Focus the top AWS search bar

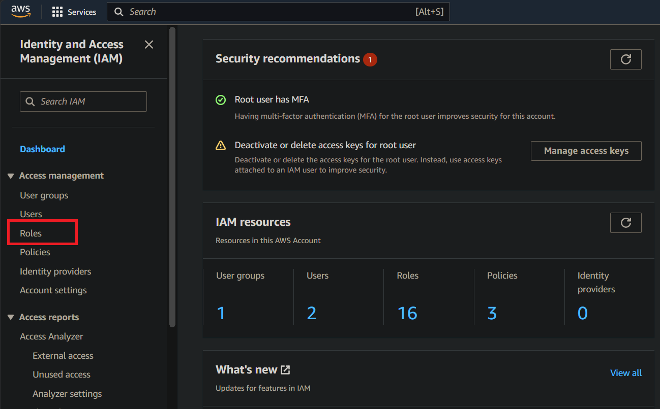tap(269, 12)
